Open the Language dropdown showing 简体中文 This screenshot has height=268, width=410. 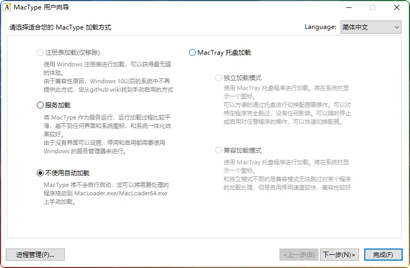(x=371, y=27)
